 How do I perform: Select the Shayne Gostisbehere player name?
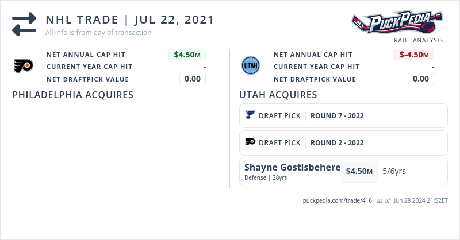tap(292, 167)
